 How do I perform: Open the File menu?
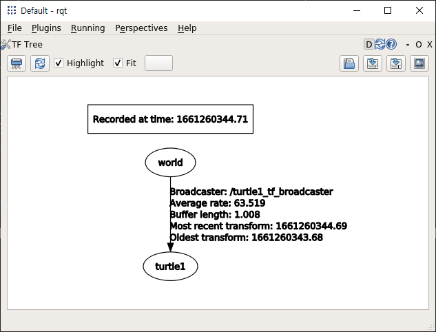tap(14, 28)
